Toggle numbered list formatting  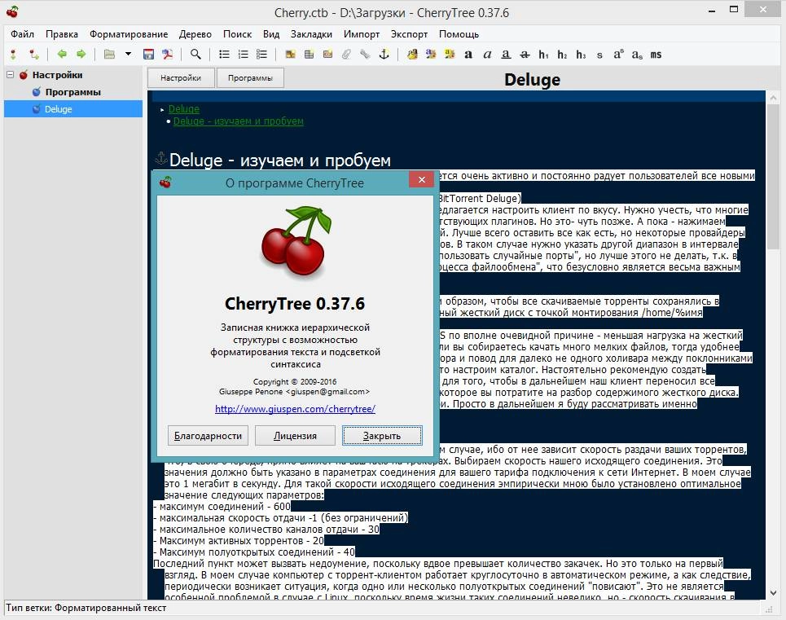pos(243,54)
